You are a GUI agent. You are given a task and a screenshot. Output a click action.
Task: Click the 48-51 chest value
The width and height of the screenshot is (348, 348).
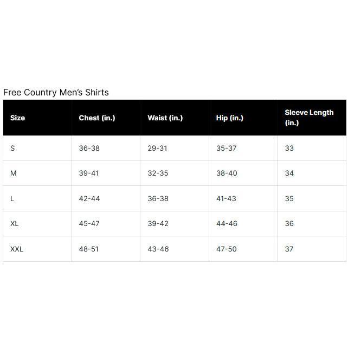[89, 249]
